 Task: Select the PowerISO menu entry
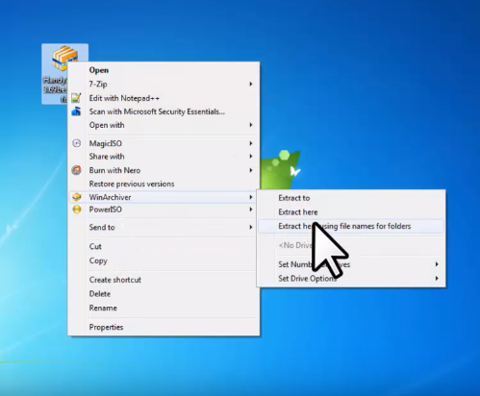(164, 210)
